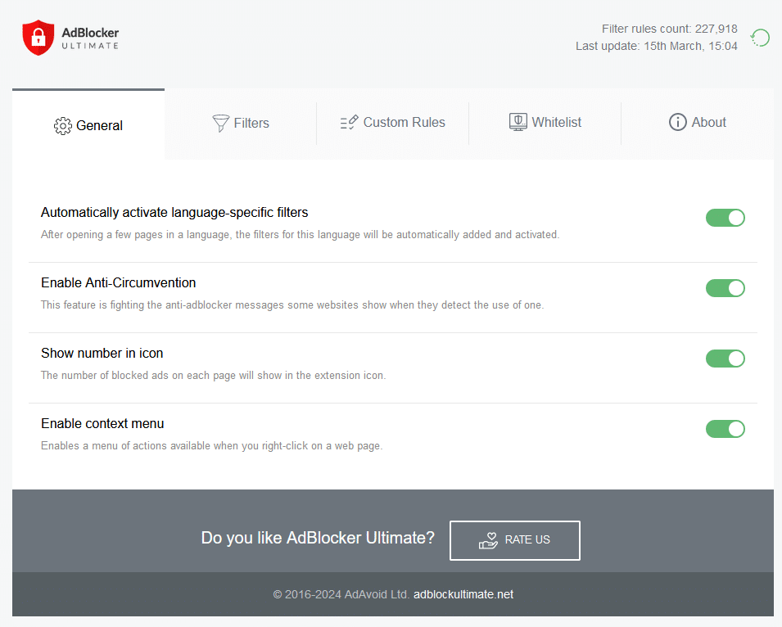Open the adblockultimate.net link
Screen dimensions: 782x627
tap(463, 594)
